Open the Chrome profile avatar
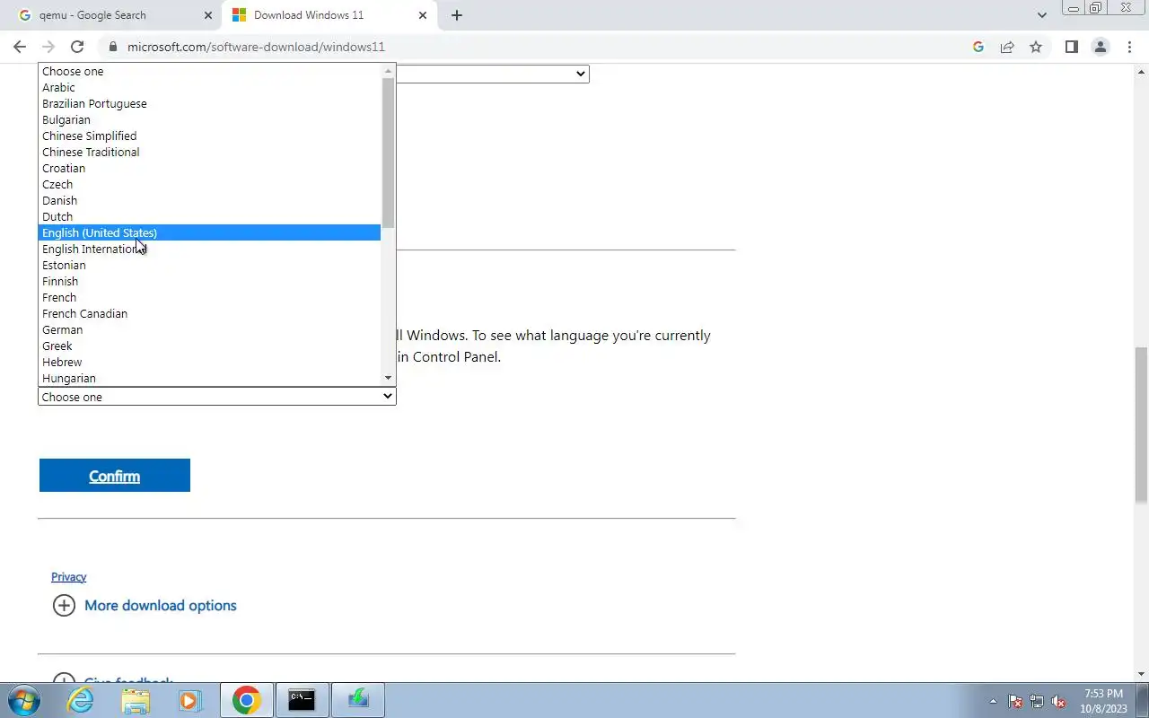 pyautogui.click(x=1101, y=47)
